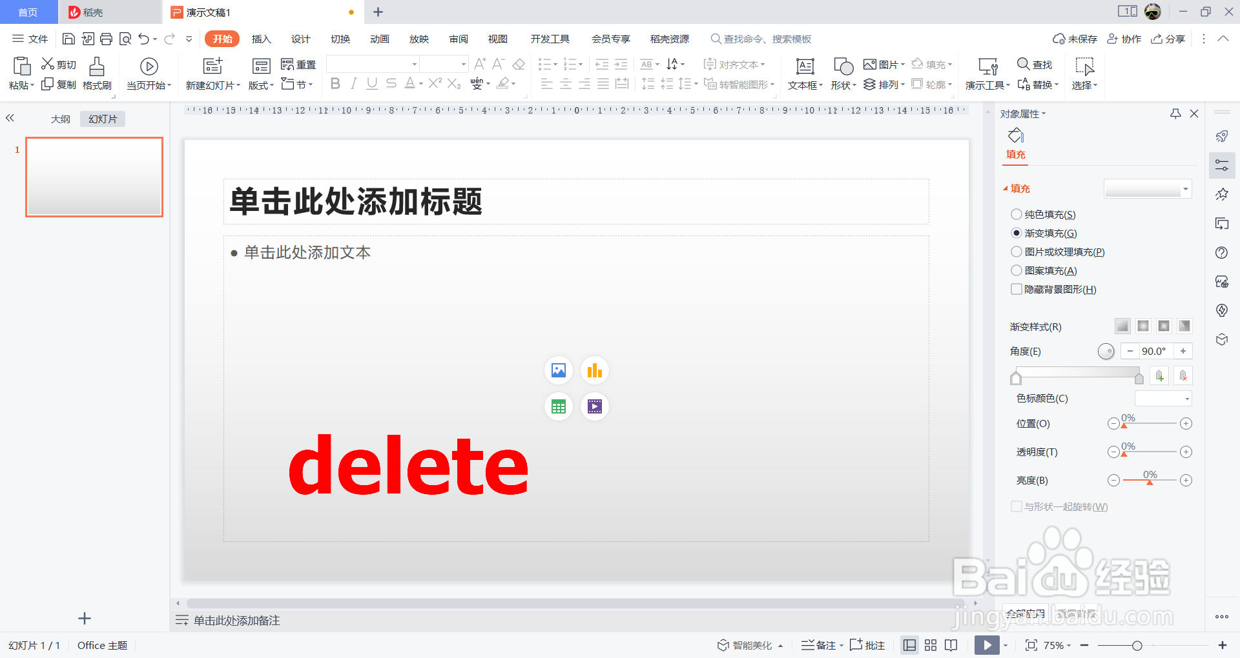The width and height of the screenshot is (1240, 658).
Task: Click the Format Painter (格式刷) icon
Action: point(97,66)
